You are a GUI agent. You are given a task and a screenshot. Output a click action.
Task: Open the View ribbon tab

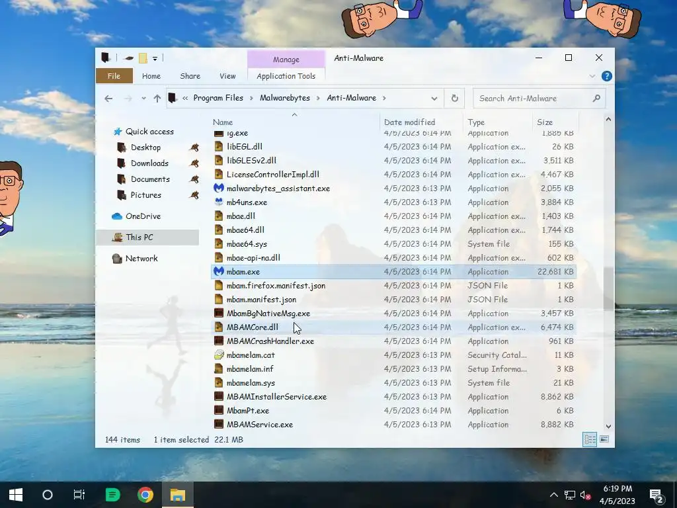coord(227,76)
